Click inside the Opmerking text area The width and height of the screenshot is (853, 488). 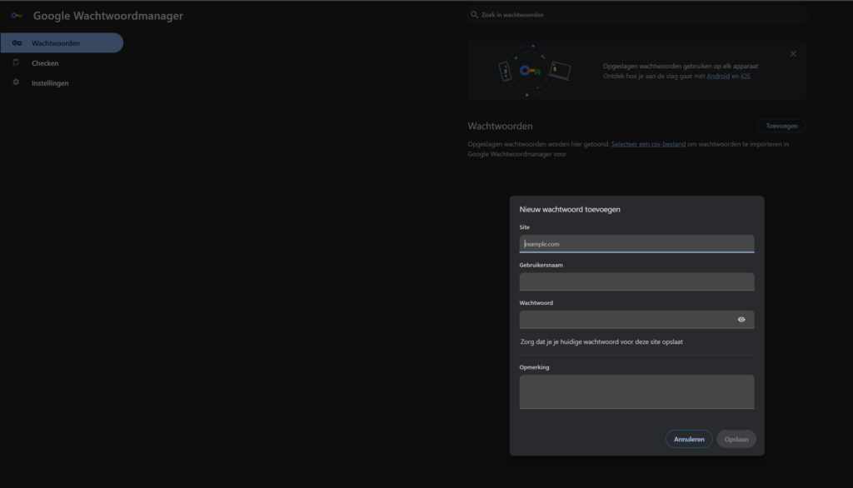pyautogui.click(x=636, y=391)
